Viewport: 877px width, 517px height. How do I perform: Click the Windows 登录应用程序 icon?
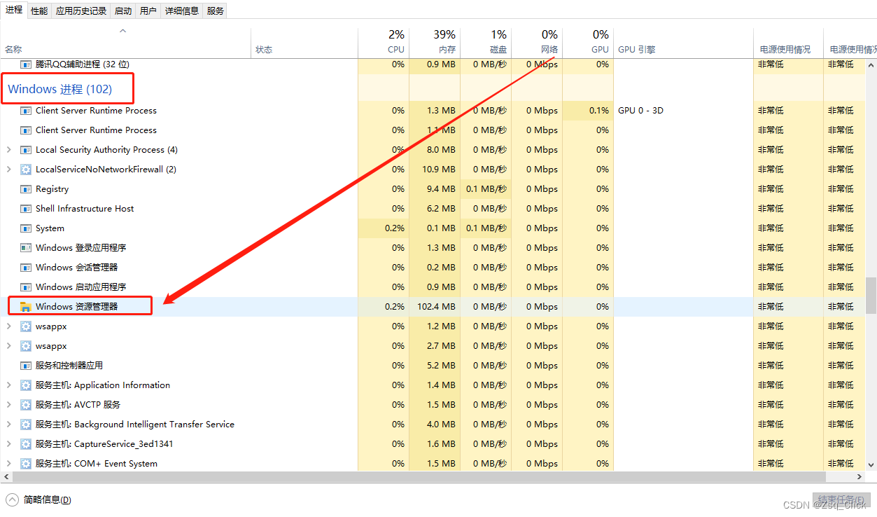tap(26, 248)
